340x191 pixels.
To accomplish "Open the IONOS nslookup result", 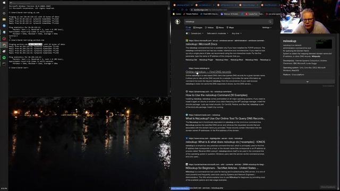I will click(225, 142).
